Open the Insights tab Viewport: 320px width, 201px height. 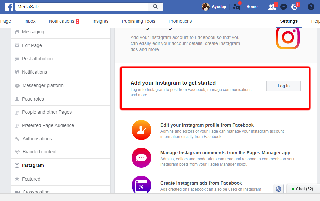[100, 21]
